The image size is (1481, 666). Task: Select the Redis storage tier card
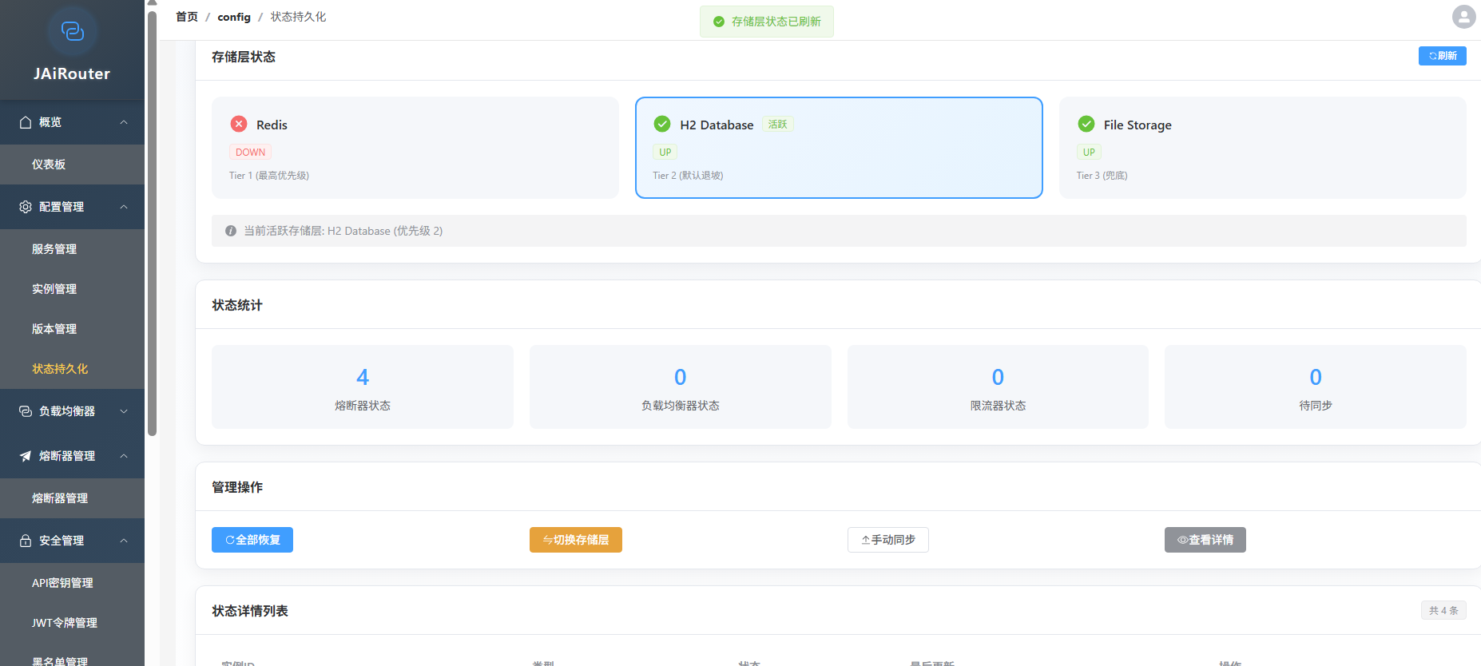(x=415, y=148)
